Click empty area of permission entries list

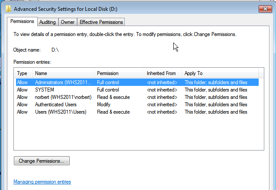click(x=139, y=132)
